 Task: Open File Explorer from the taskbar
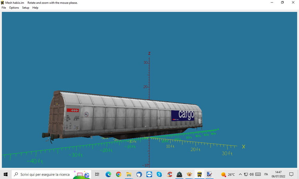point(129,174)
